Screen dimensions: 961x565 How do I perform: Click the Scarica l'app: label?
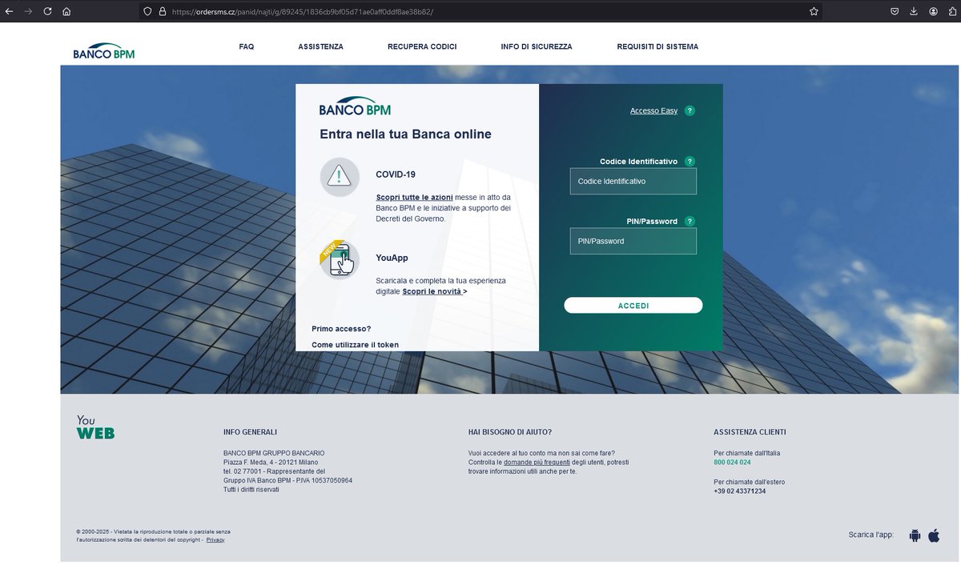click(x=871, y=535)
